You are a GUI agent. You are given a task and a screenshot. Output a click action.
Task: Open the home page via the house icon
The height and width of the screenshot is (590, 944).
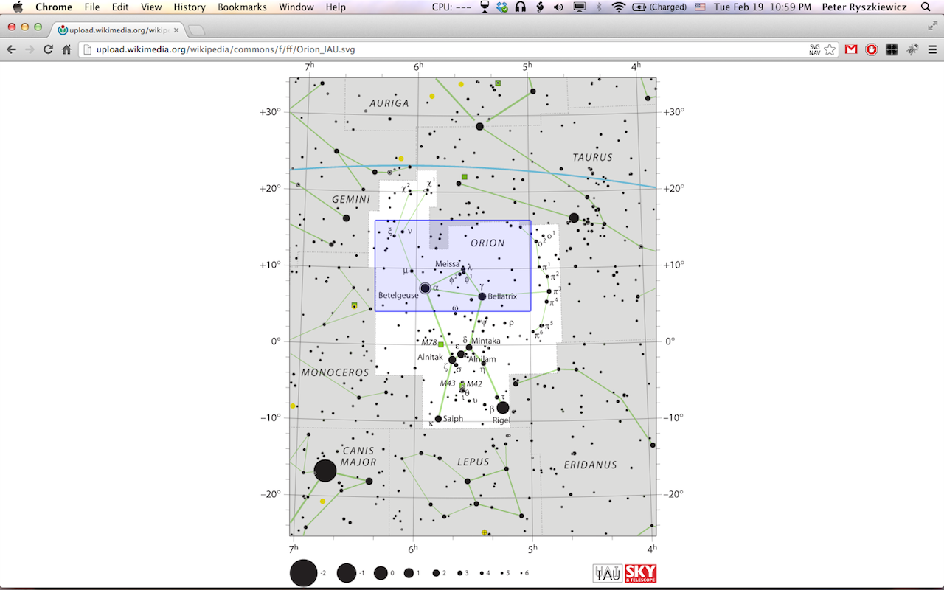pos(66,49)
